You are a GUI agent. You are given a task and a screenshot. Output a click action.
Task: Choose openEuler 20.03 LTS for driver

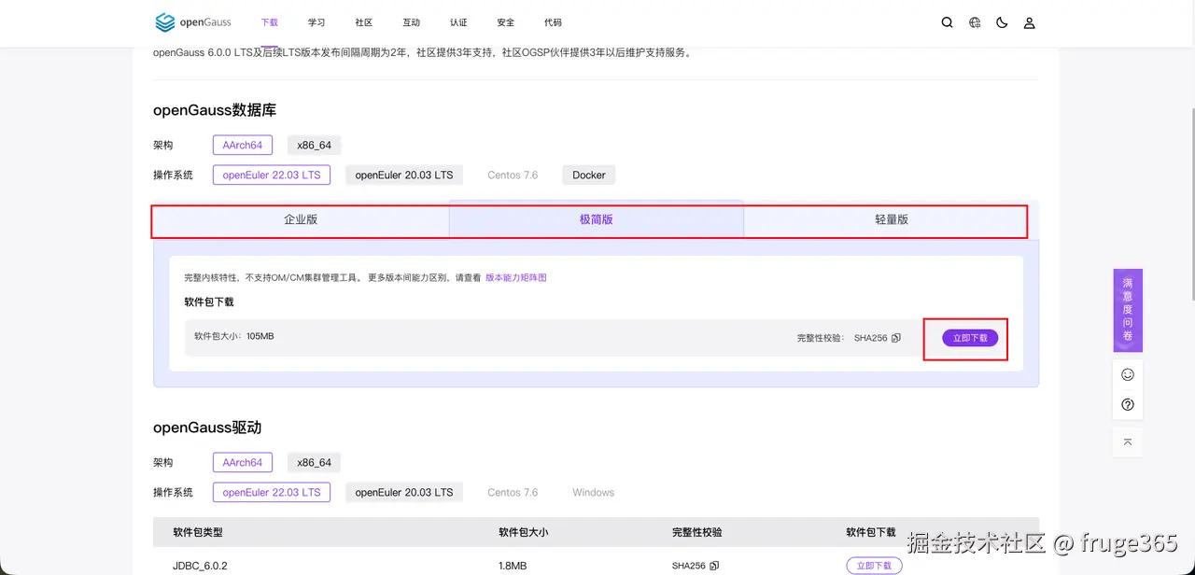(x=404, y=492)
